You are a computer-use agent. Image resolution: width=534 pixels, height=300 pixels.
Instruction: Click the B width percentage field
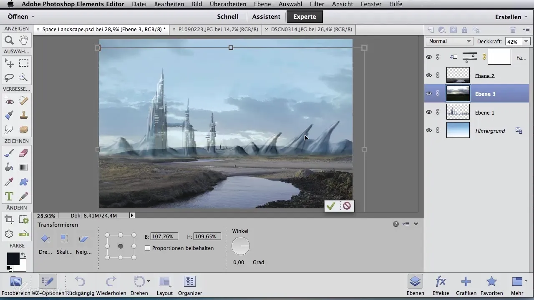pos(164,236)
